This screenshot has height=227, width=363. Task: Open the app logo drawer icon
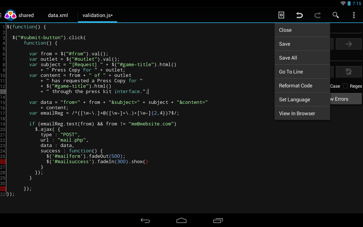[x=10, y=15]
